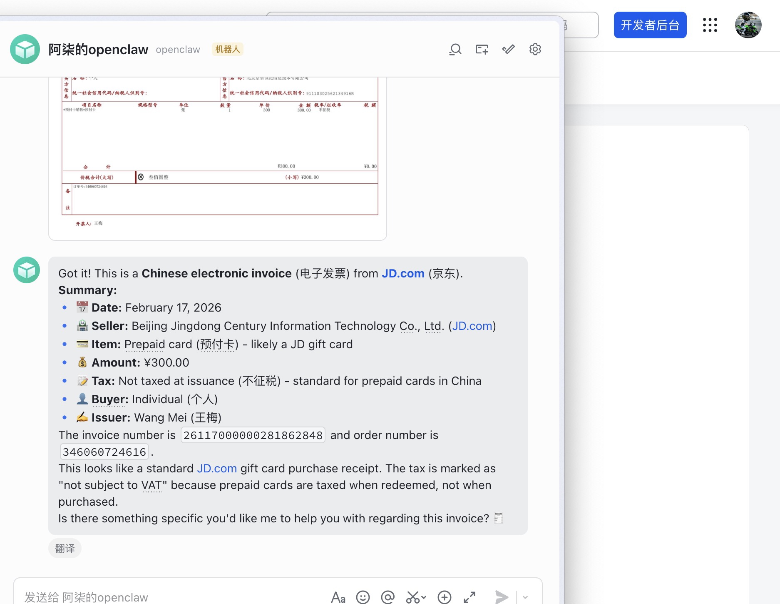
Task: Open chat settings gear icon
Action: 535,49
